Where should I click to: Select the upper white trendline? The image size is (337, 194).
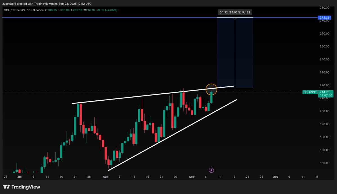[153, 95]
